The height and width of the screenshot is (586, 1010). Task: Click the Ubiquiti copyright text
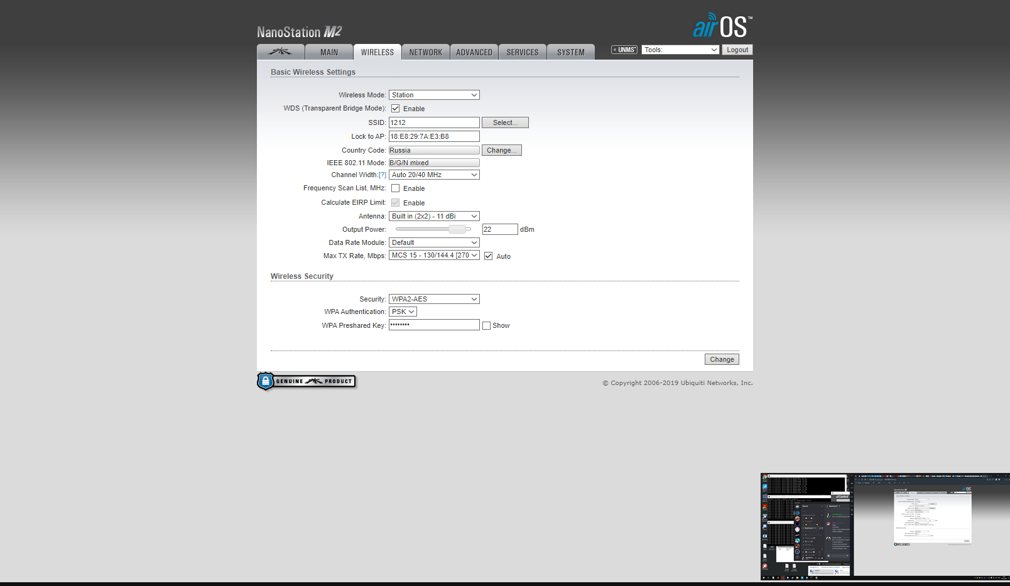[x=678, y=383]
